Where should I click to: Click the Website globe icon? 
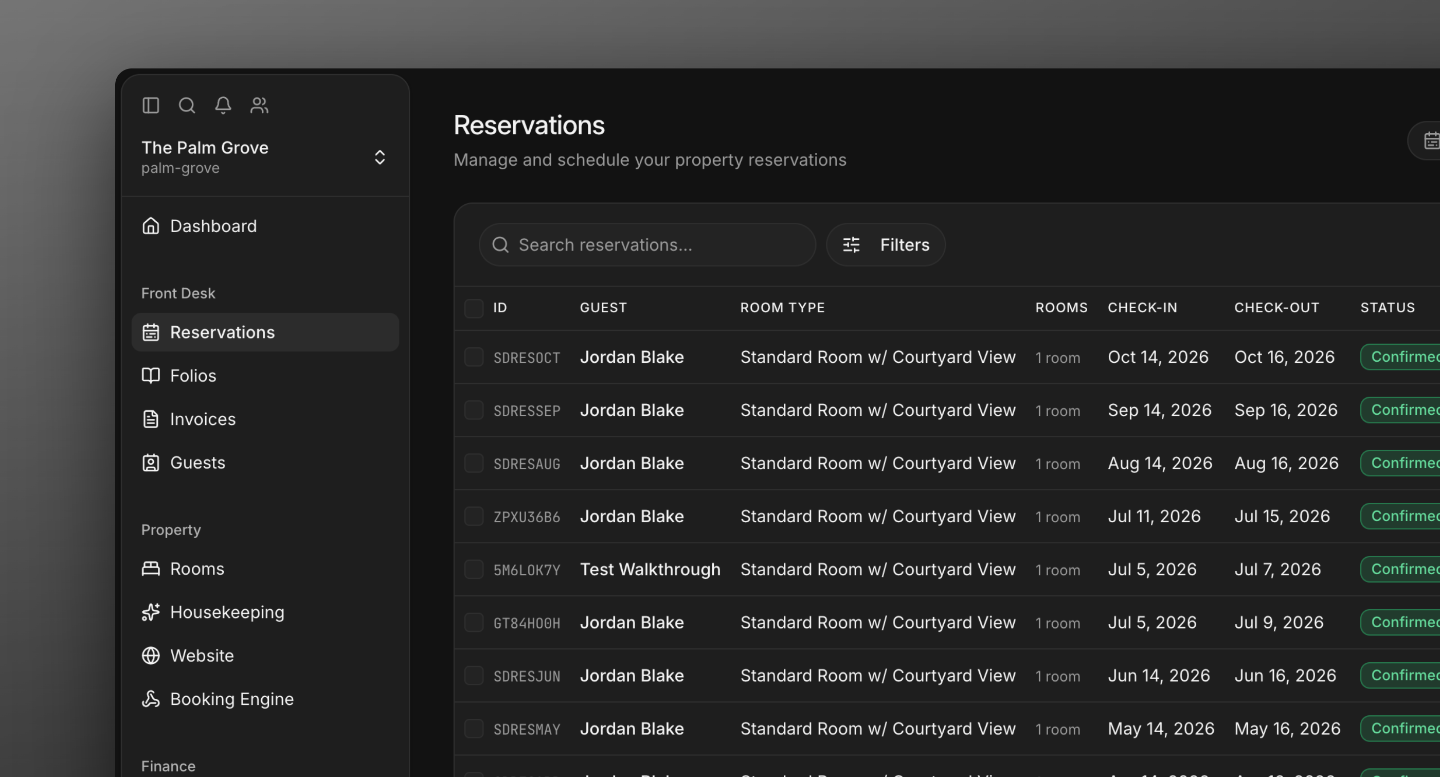tap(150, 656)
